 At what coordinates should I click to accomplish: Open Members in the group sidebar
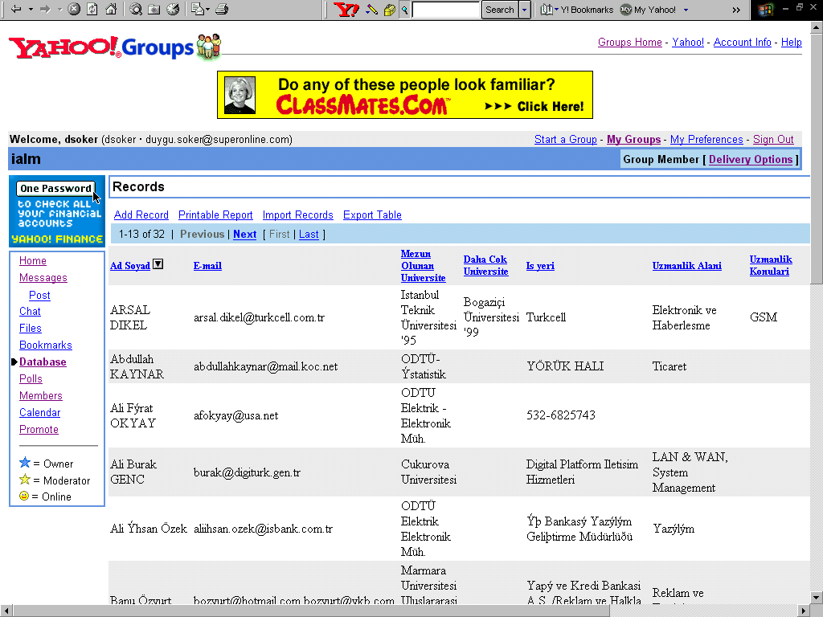(x=41, y=395)
